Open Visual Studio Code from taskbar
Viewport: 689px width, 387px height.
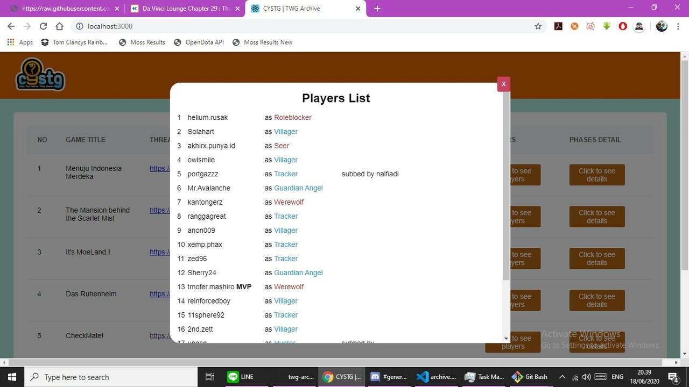(436, 377)
